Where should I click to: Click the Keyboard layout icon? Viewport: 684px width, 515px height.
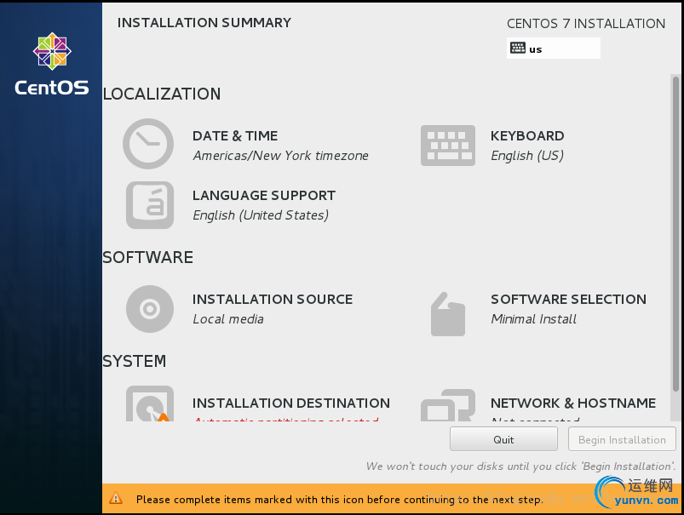447,146
